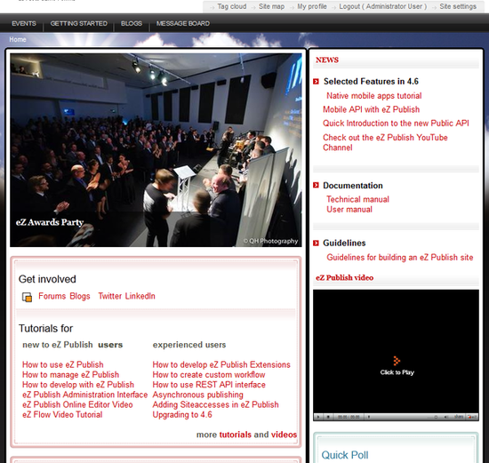
Task: Click the red arrow beside Selected Features
Action: coord(316,82)
